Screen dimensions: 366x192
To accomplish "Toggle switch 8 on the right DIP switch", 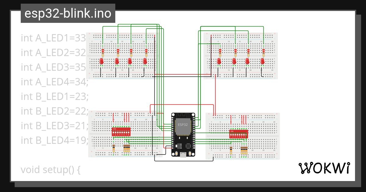I will (x=246, y=134).
